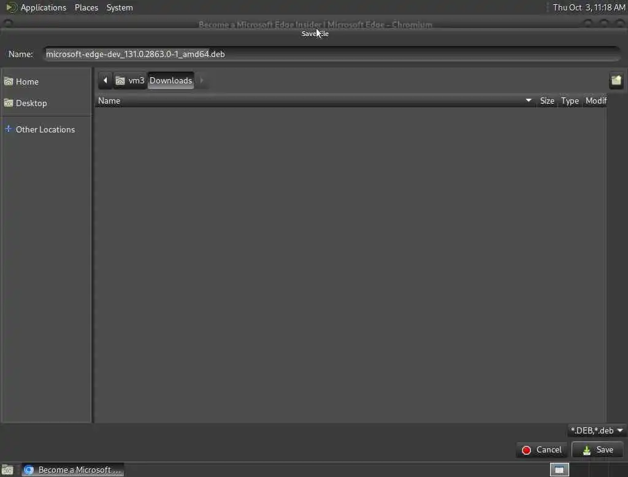The image size is (628, 477).
Task: Click the workspace switcher in bottom panel
Action: 559,470
